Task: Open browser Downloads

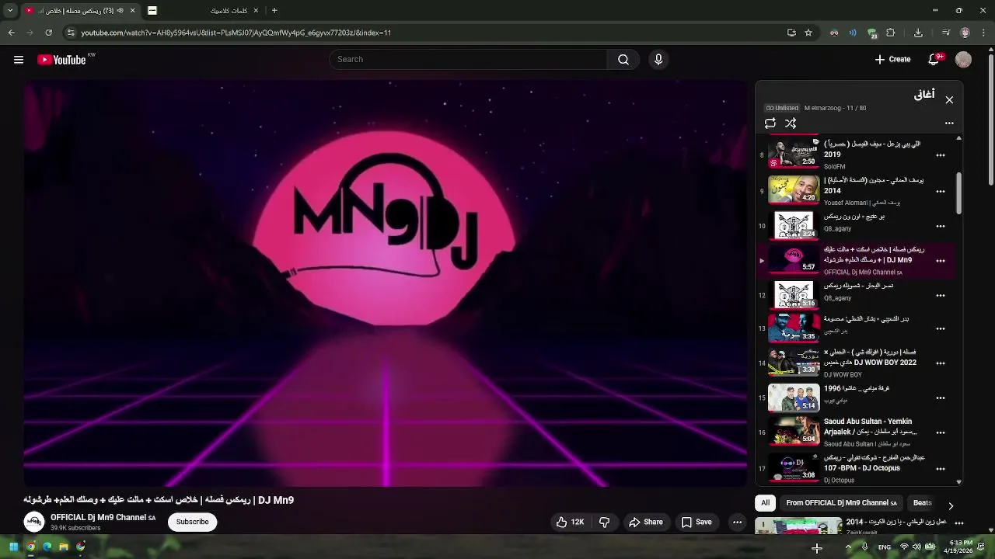Action: point(918,33)
